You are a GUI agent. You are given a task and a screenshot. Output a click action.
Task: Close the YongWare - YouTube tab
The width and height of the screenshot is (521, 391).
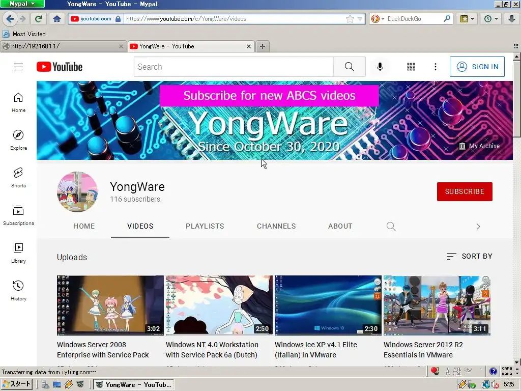(x=248, y=46)
